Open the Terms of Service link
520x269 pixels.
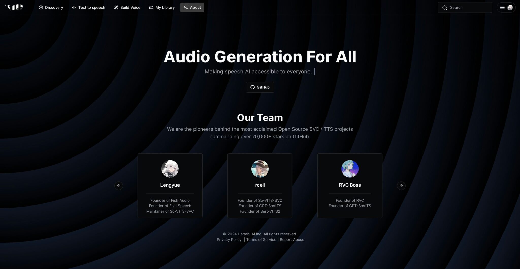click(261, 239)
